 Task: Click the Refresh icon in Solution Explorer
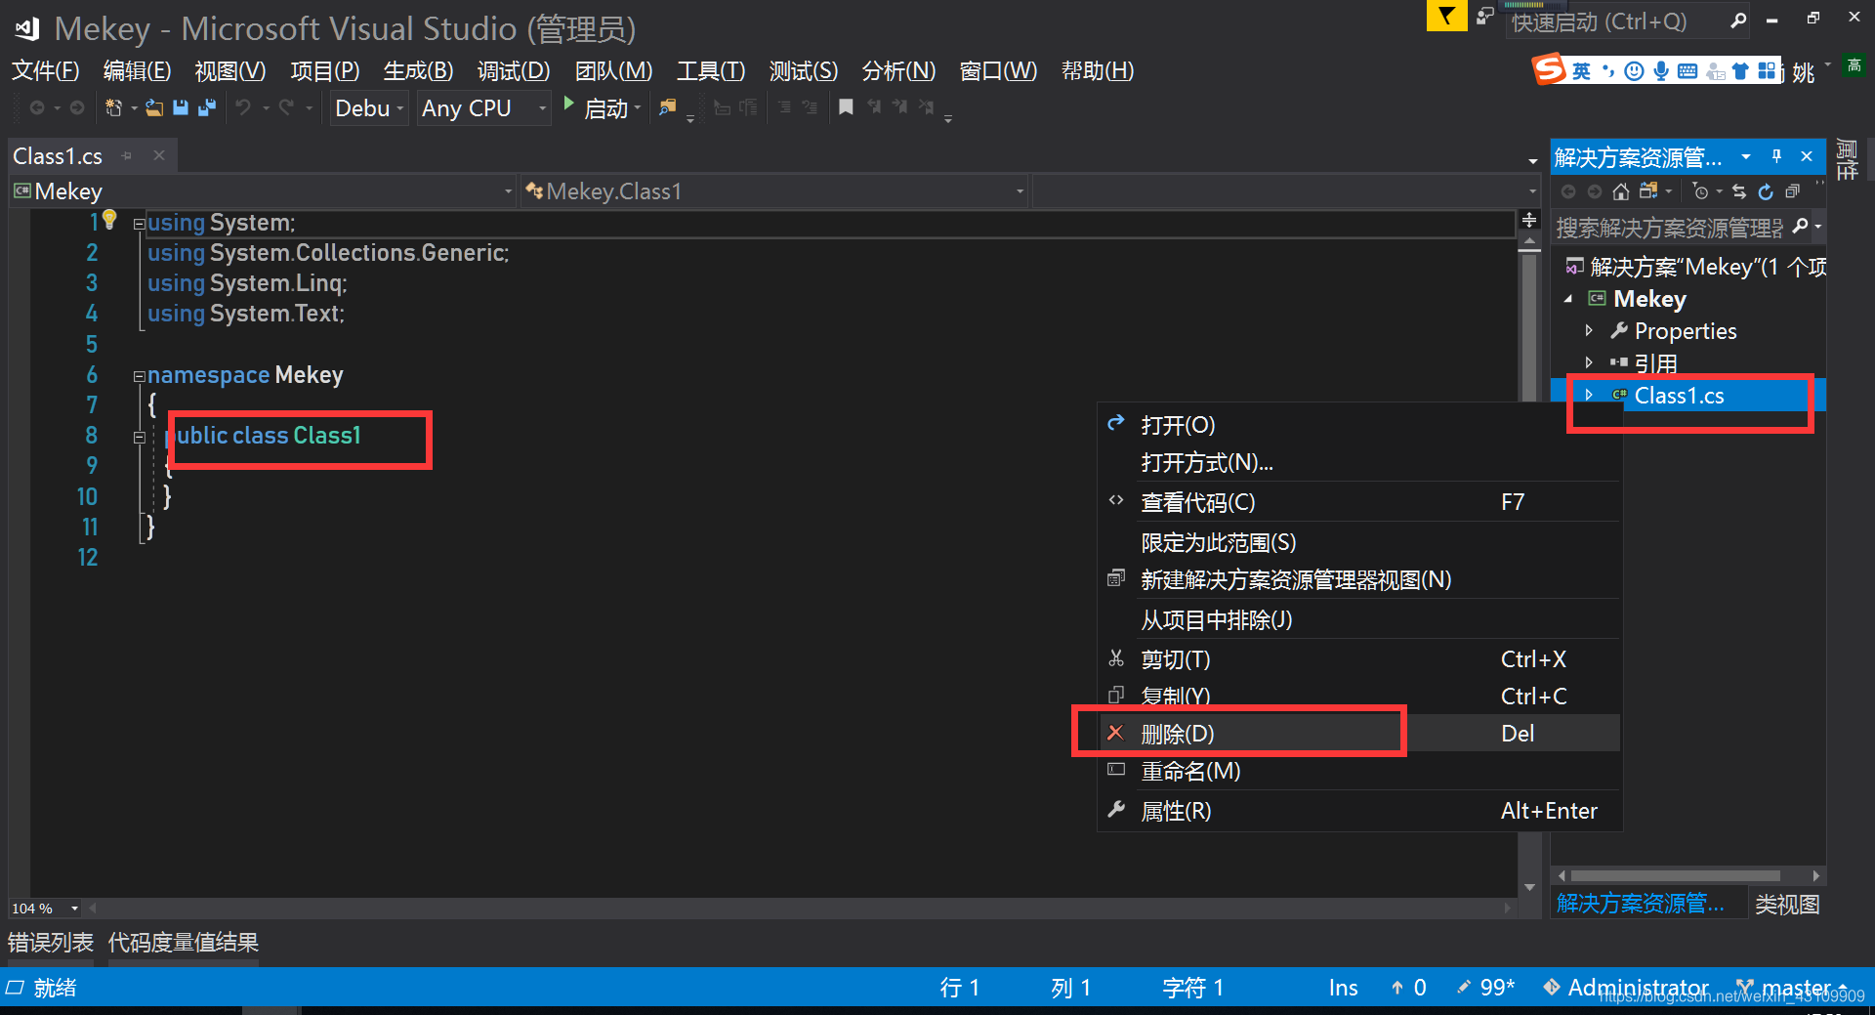coord(1766,191)
